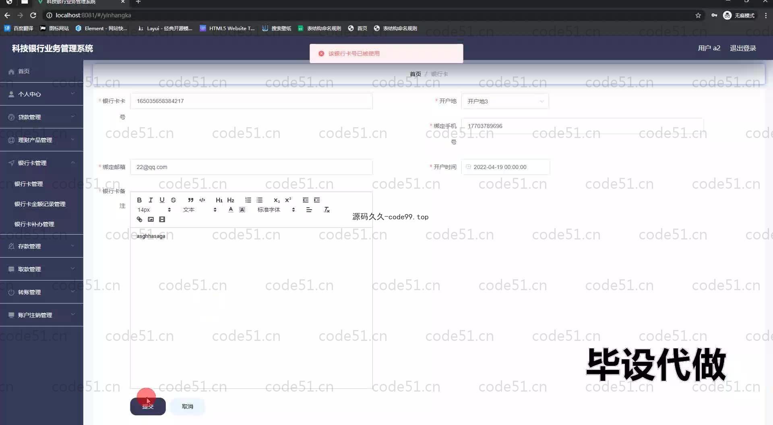Insert image in editor
This screenshot has height=425, width=773.
tap(151, 219)
